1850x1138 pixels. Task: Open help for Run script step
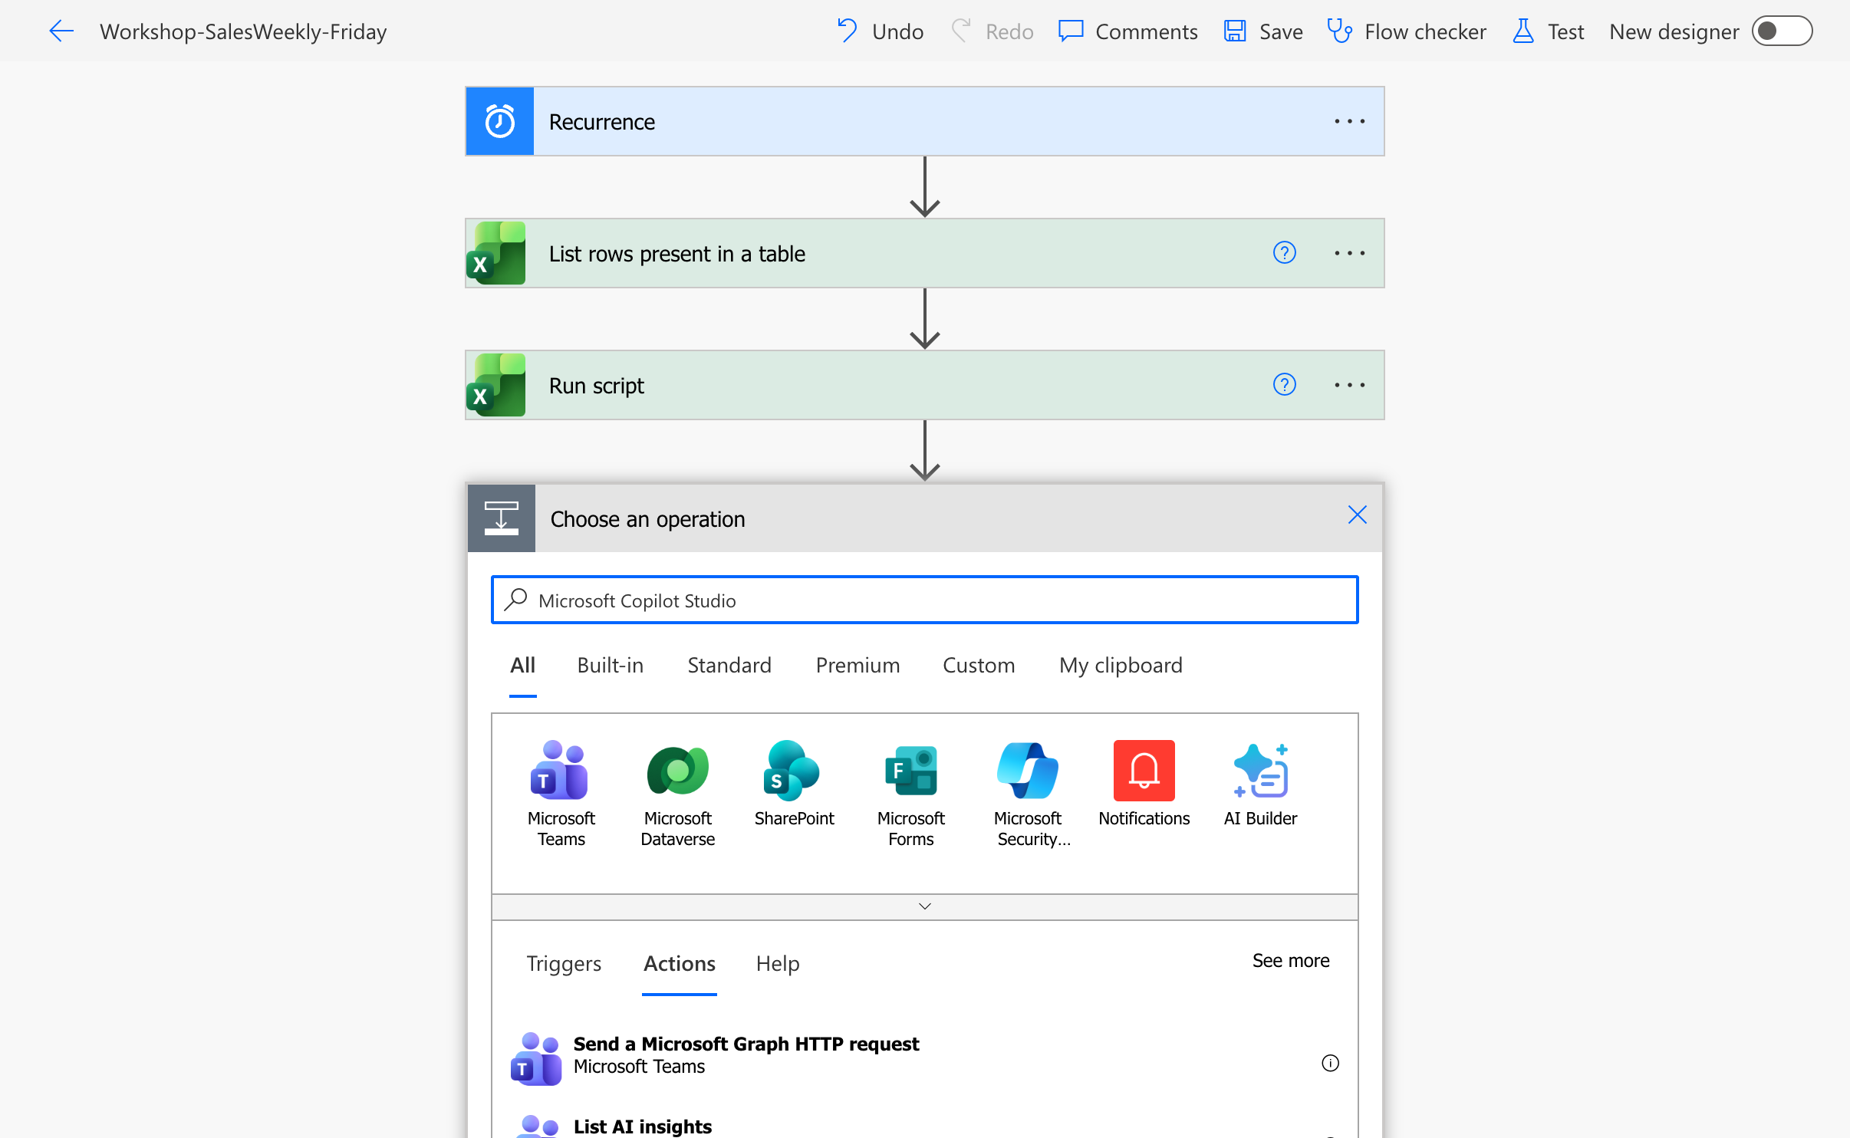[x=1285, y=385]
